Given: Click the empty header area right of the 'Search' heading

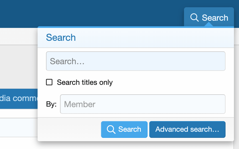Looking at the screenshot, I should click(x=154, y=37).
